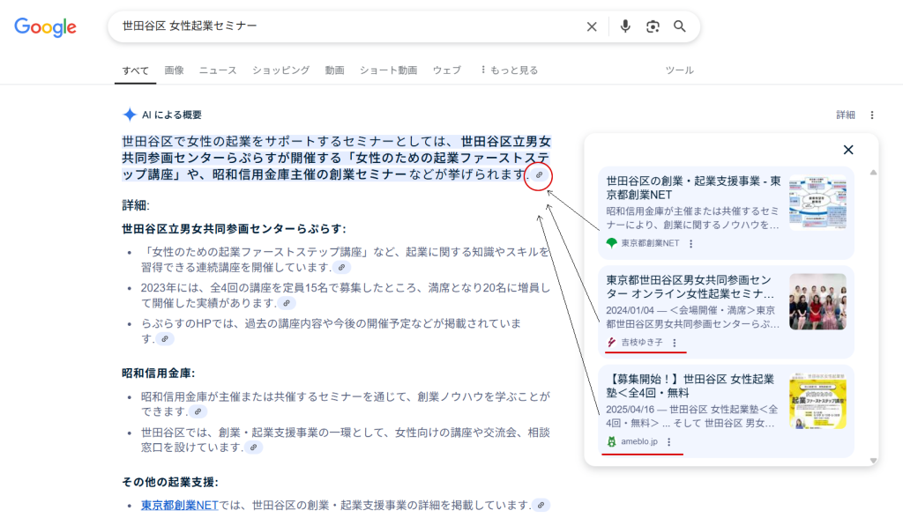Open source titled 東京都世田谷区男女共同参画センター オンライン女性起業セミナー

pos(690,286)
